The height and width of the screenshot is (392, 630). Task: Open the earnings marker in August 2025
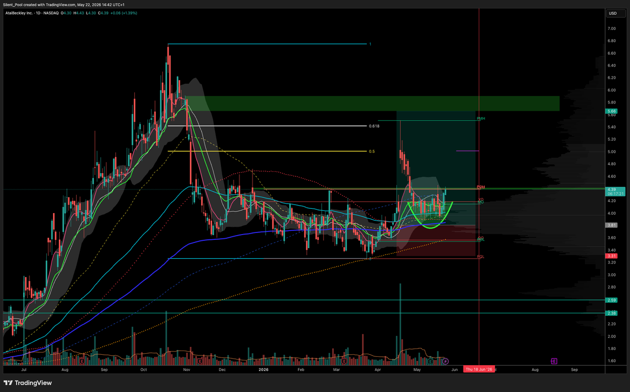pyautogui.click(x=82, y=361)
